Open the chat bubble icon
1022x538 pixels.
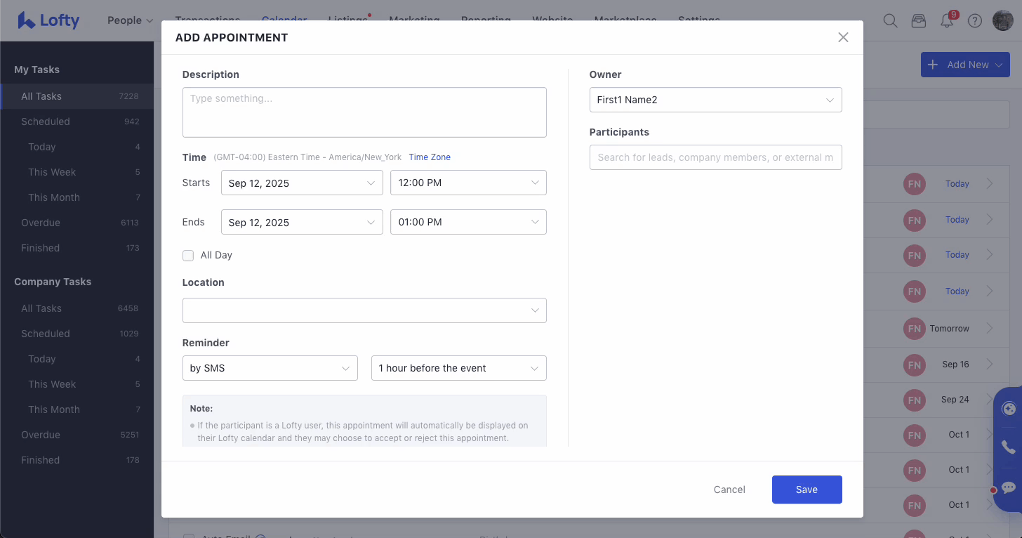coord(1008,487)
